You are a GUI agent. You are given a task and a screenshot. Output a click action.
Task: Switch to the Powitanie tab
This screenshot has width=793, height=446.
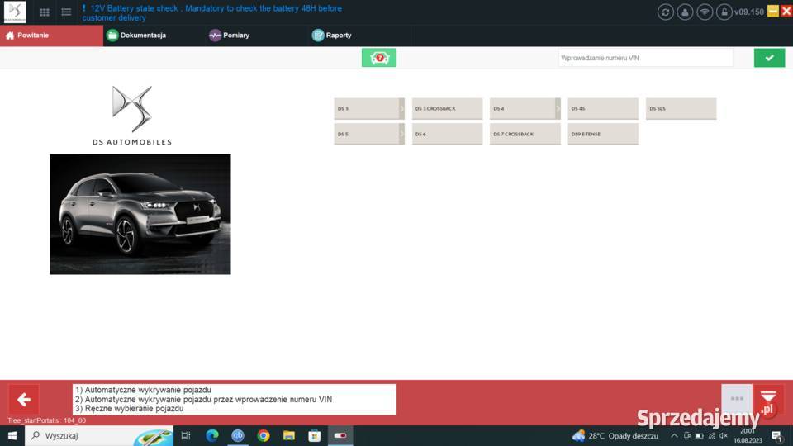click(51, 36)
